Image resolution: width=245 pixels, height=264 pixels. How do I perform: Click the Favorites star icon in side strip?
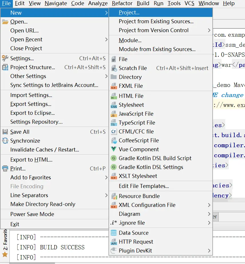click(5, 255)
